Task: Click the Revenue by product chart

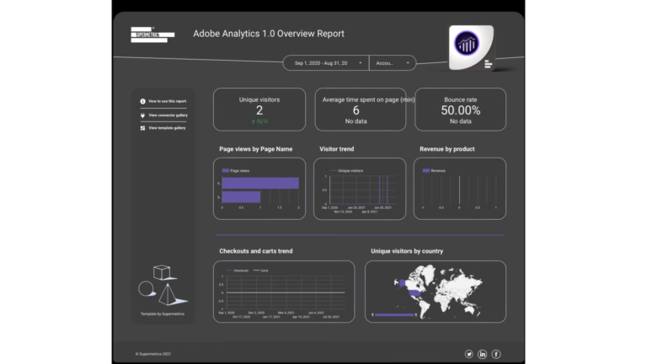Action: pos(460,189)
